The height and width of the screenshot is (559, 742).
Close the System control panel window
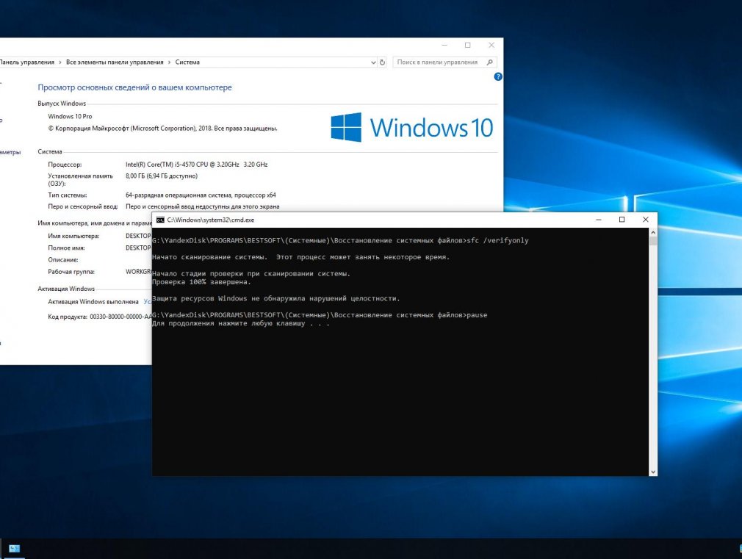491,46
